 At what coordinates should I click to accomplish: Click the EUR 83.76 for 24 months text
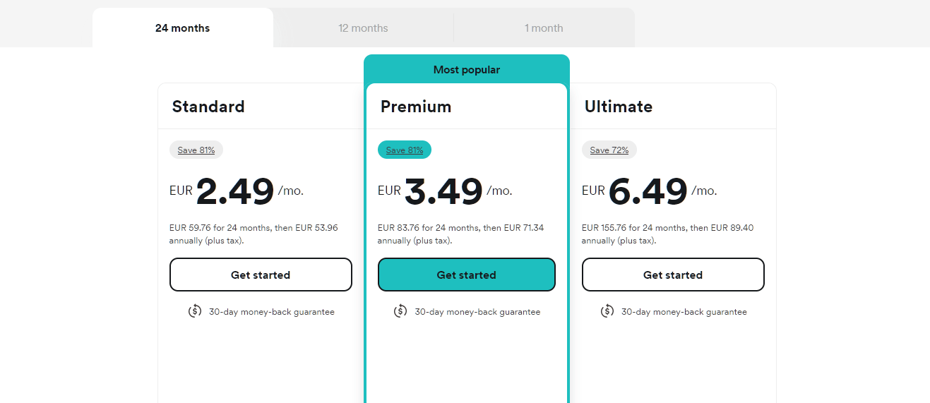click(428, 228)
